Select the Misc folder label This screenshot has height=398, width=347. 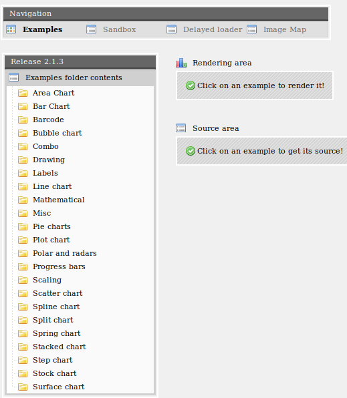42,213
